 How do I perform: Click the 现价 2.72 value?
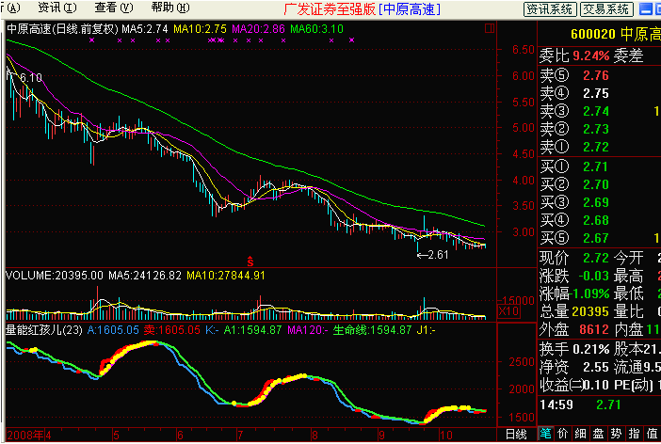click(x=596, y=258)
